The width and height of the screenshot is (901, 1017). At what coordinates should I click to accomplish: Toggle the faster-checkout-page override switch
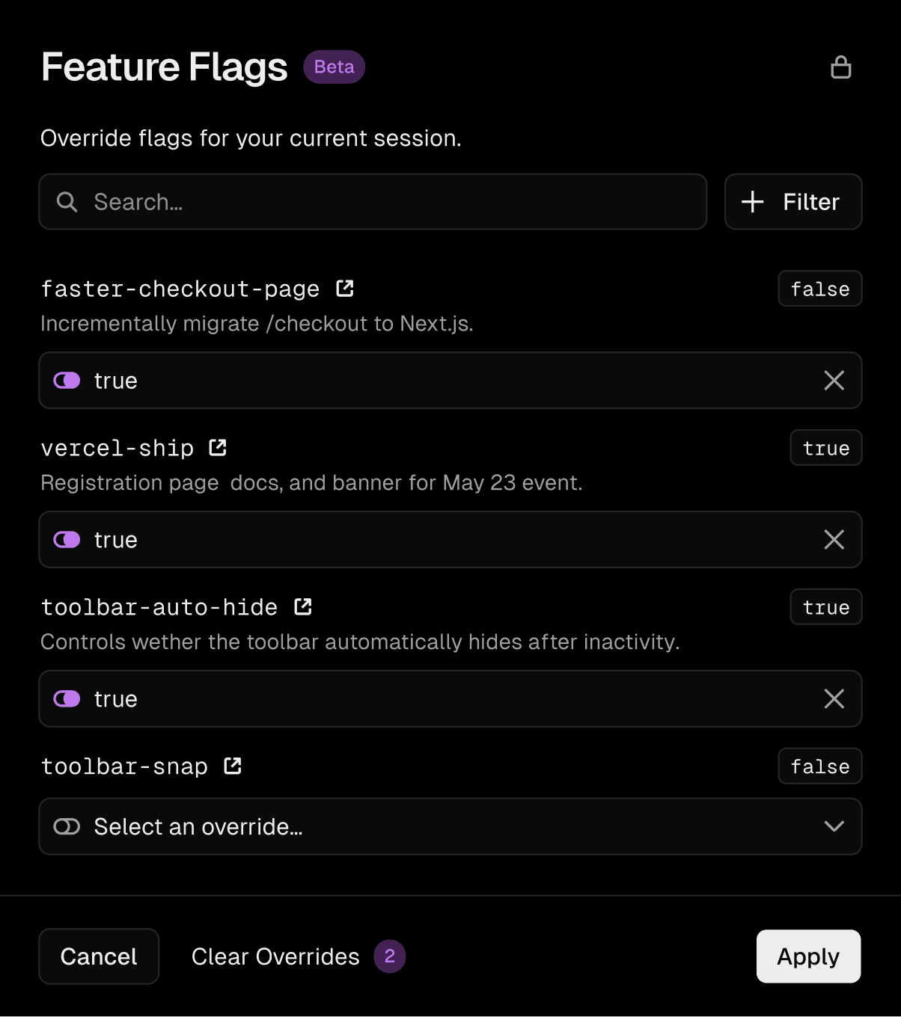[x=67, y=381]
